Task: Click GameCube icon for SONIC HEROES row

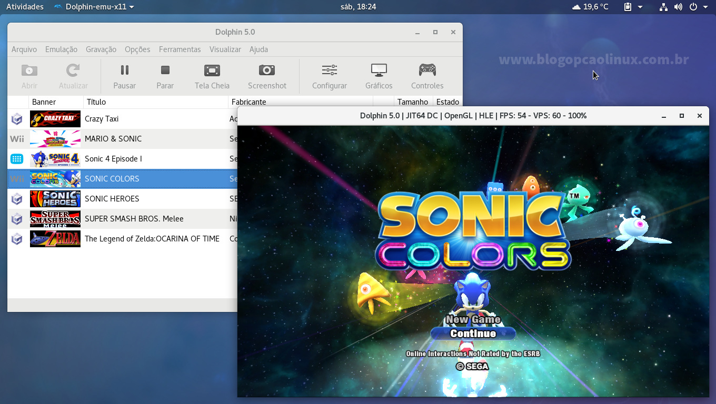Action: tap(17, 199)
